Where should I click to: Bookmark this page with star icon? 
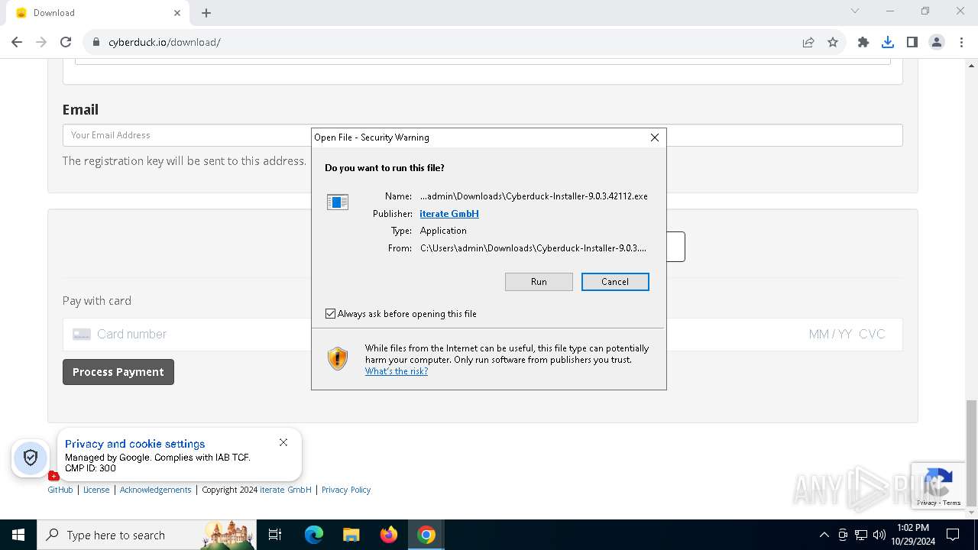(x=833, y=42)
